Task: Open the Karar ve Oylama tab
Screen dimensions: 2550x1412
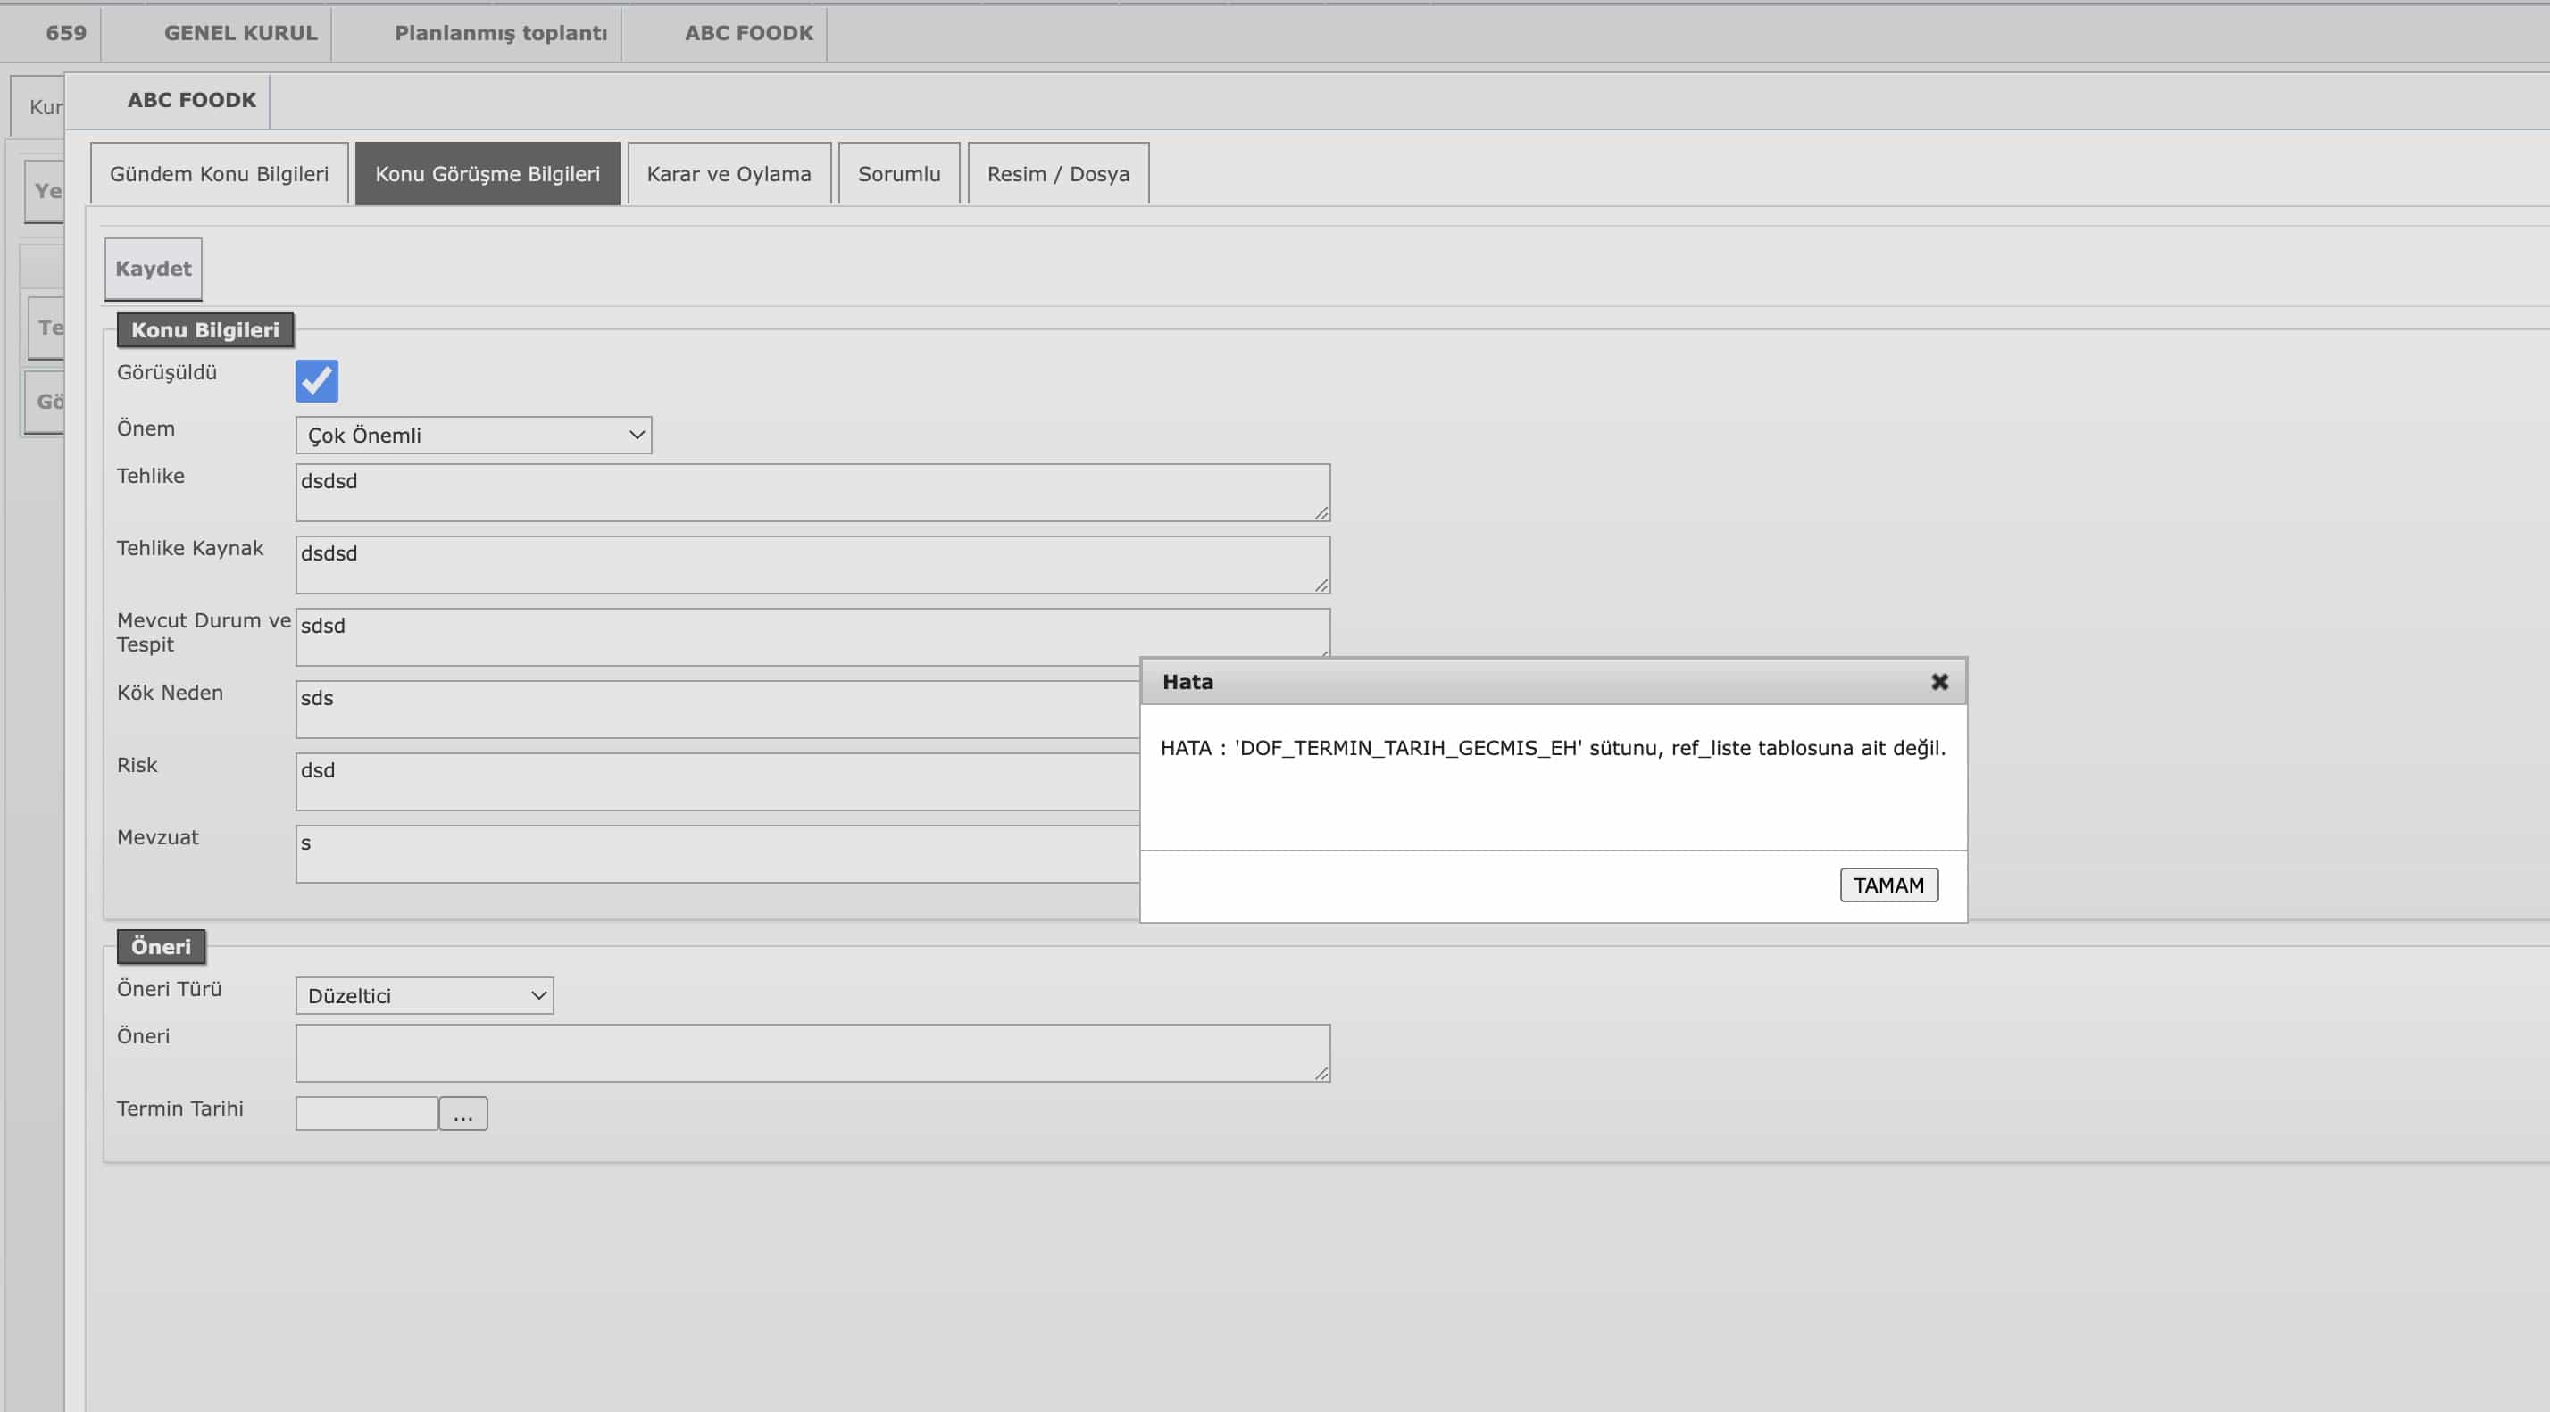Action: tap(729, 174)
